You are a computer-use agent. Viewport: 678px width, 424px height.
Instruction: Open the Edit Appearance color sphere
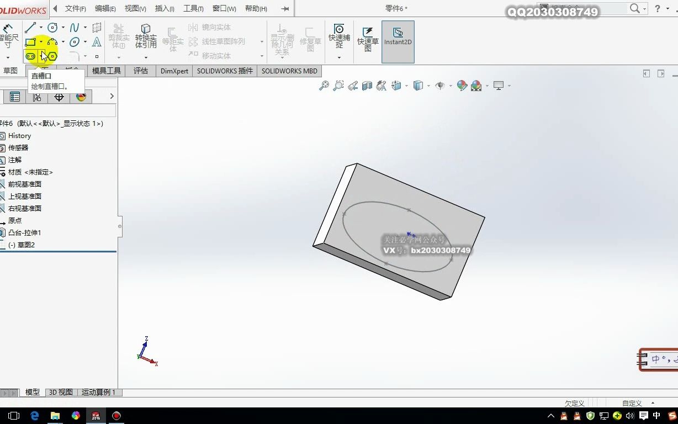pyautogui.click(x=462, y=86)
